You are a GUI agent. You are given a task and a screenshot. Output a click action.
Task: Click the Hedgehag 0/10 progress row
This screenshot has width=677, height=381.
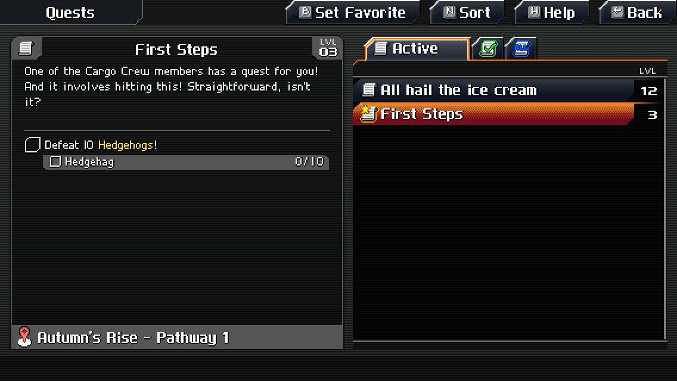point(186,163)
